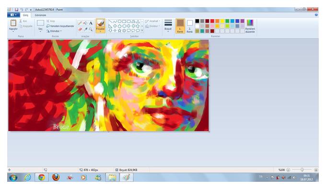Select the curve shape
Viewport: 326px width, 189px height.
(x=115, y=22)
